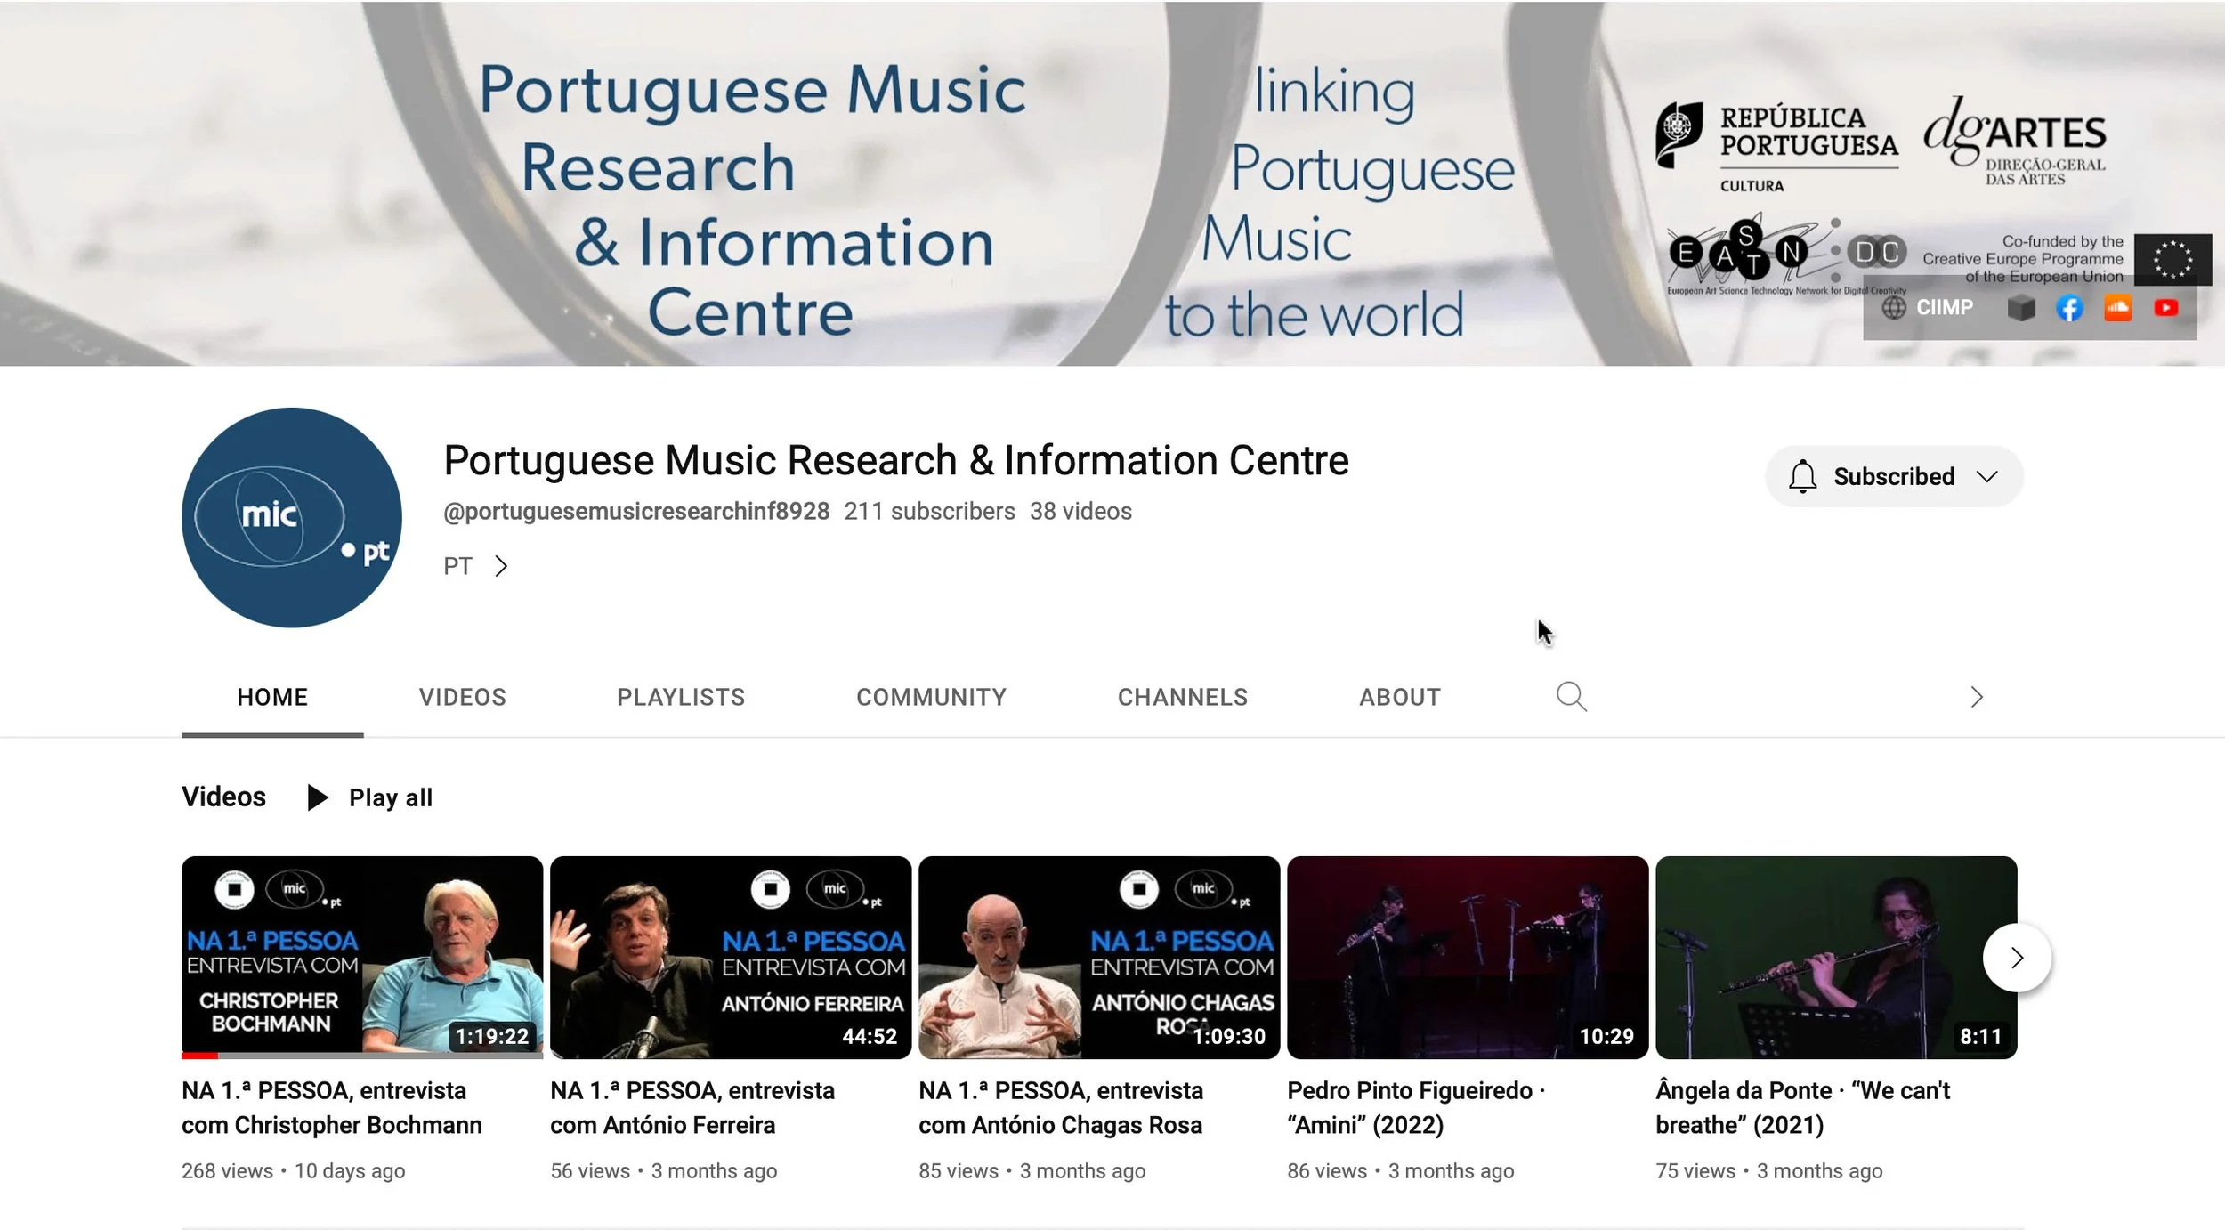Viewport: 2225px width, 1230px height.
Task: Open the Playlists tab
Action: pyautogui.click(x=681, y=697)
